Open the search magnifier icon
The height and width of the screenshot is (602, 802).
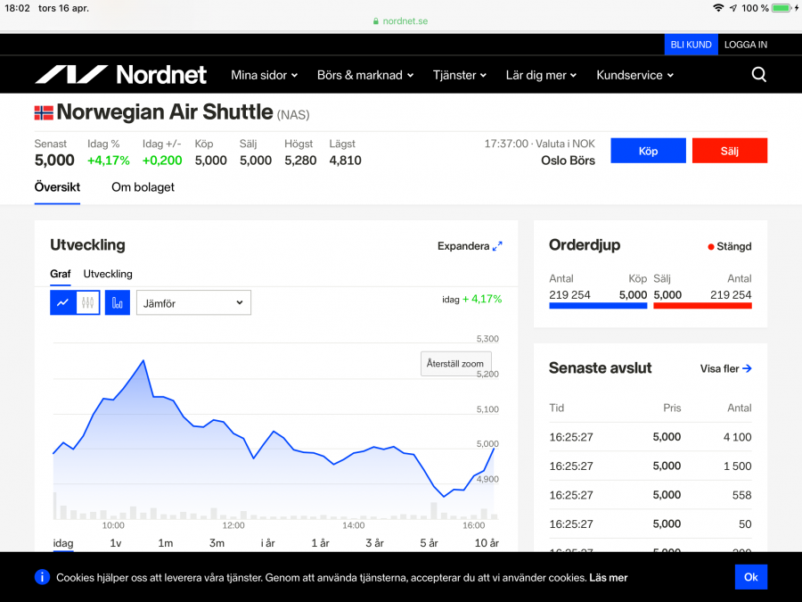point(758,75)
